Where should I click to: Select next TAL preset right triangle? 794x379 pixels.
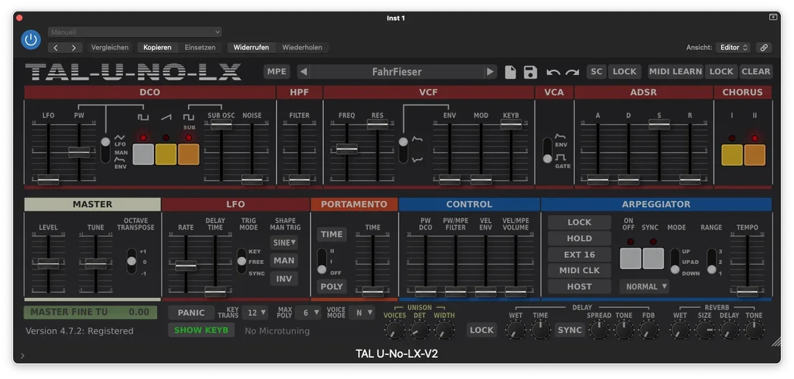[x=490, y=72]
